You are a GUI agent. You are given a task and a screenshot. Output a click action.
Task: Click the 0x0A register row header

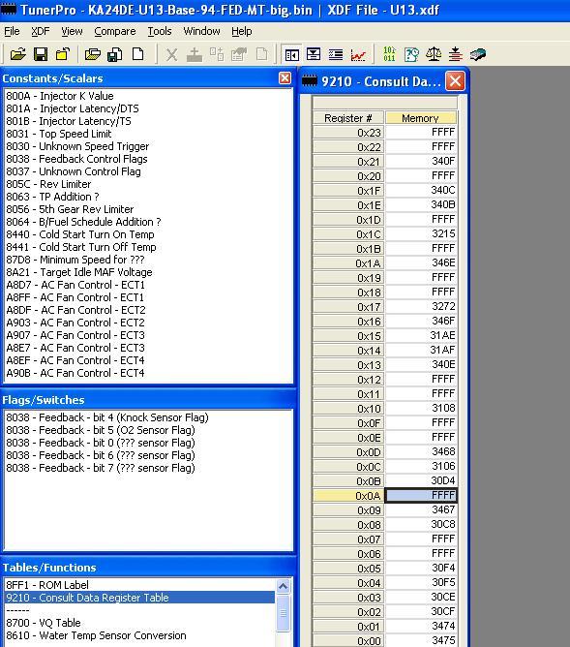pos(348,495)
